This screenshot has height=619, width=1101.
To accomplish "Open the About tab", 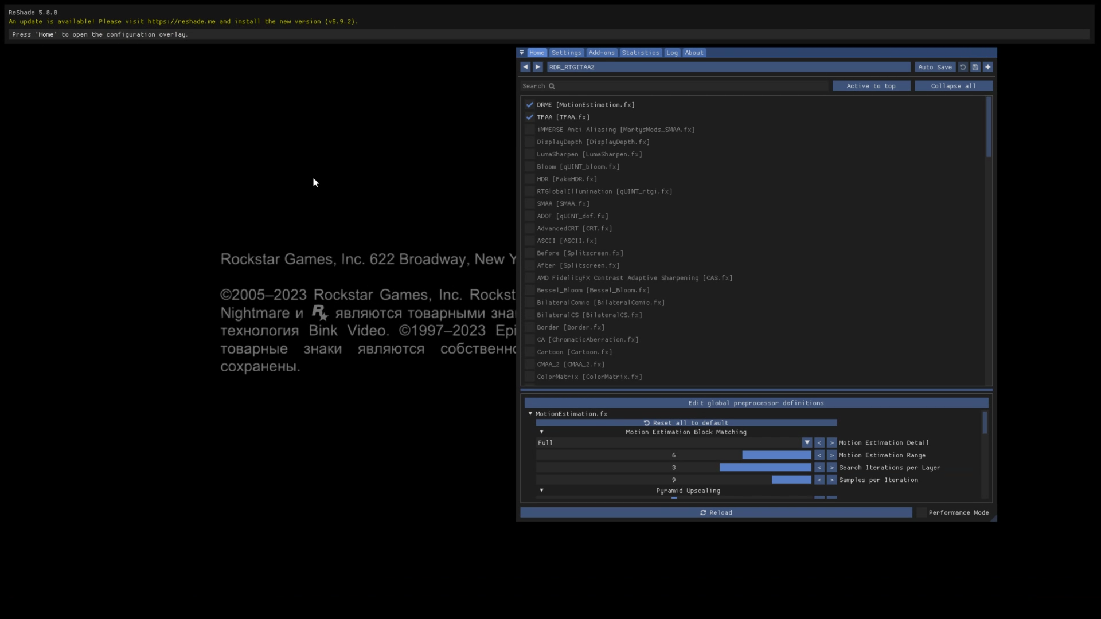I will click(694, 53).
